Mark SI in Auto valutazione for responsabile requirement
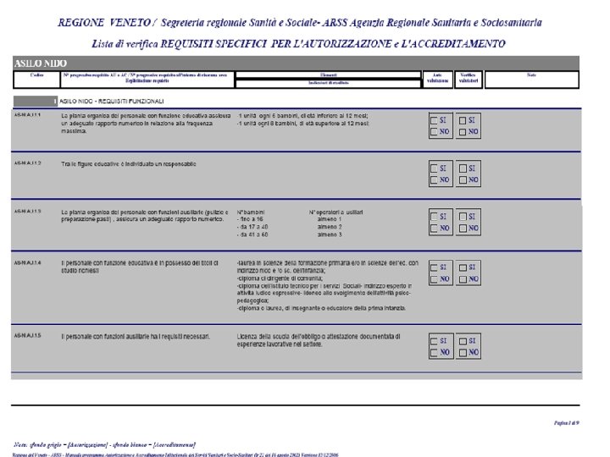This screenshot has height=457, width=610. (x=434, y=168)
